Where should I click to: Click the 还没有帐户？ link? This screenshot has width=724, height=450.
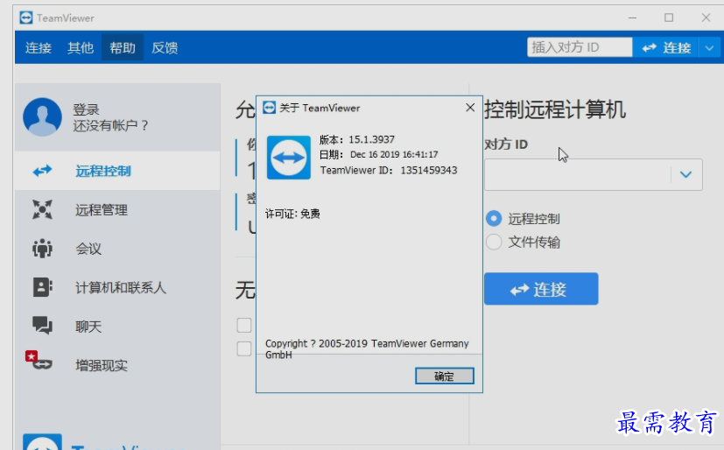[x=111, y=125]
